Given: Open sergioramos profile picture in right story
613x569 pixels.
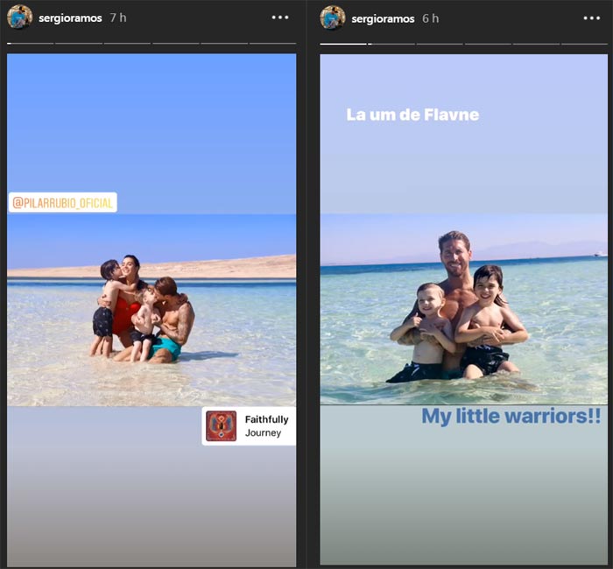Looking at the screenshot, I should [333, 18].
